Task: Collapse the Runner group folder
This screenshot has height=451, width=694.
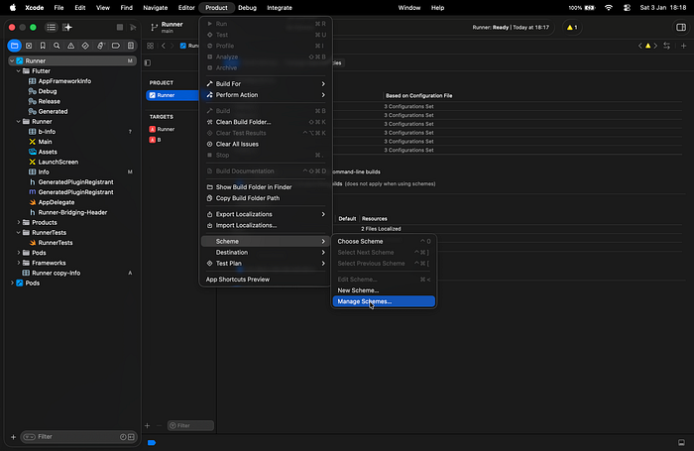Action: click(19, 121)
